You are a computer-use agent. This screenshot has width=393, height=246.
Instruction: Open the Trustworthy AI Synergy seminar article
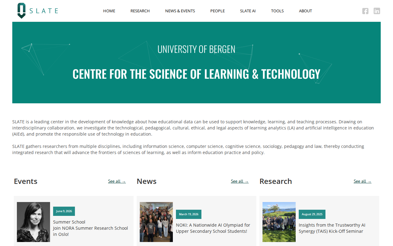pos(332,228)
